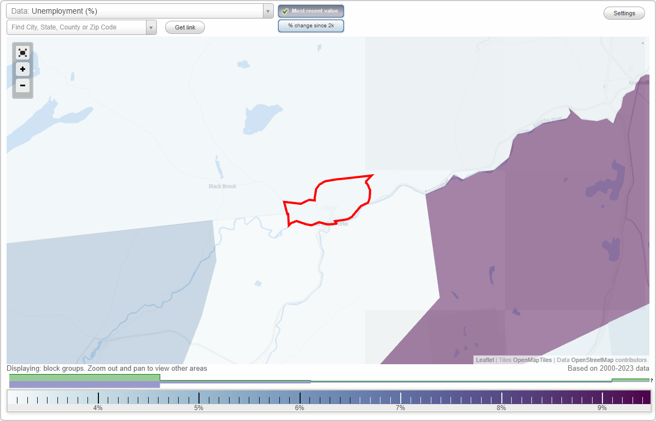The image size is (656, 421).
Task: Click the Leaflet attribution link
Action: click(484, 360)
